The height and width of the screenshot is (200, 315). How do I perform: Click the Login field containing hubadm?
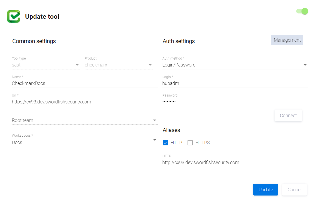235,83
